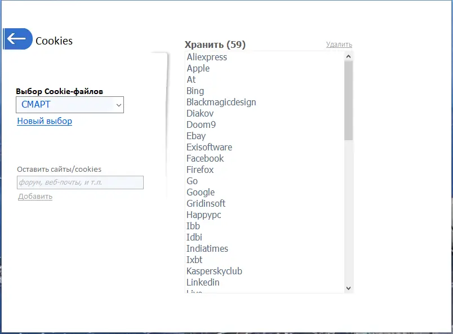This screenshot has width=453, height=334.
Task: Select Kasperskyclub in the list
Action: (x=214, y=271)
